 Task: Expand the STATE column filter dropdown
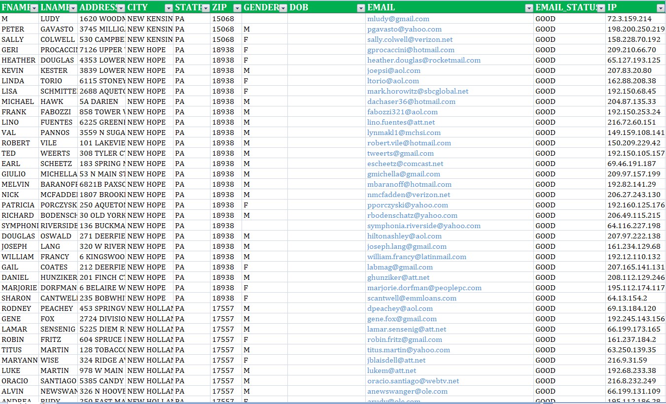pyautogui.click(x=206, y=8)
